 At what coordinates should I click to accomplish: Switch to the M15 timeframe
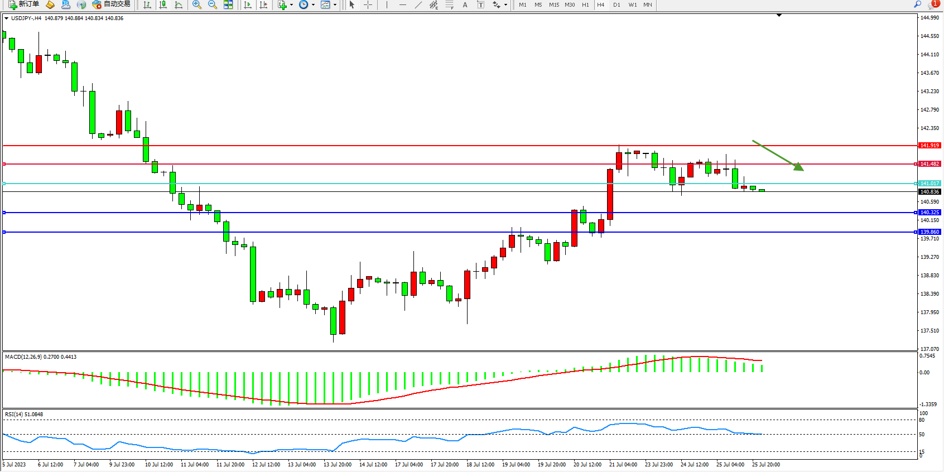[x=553, y=4]
